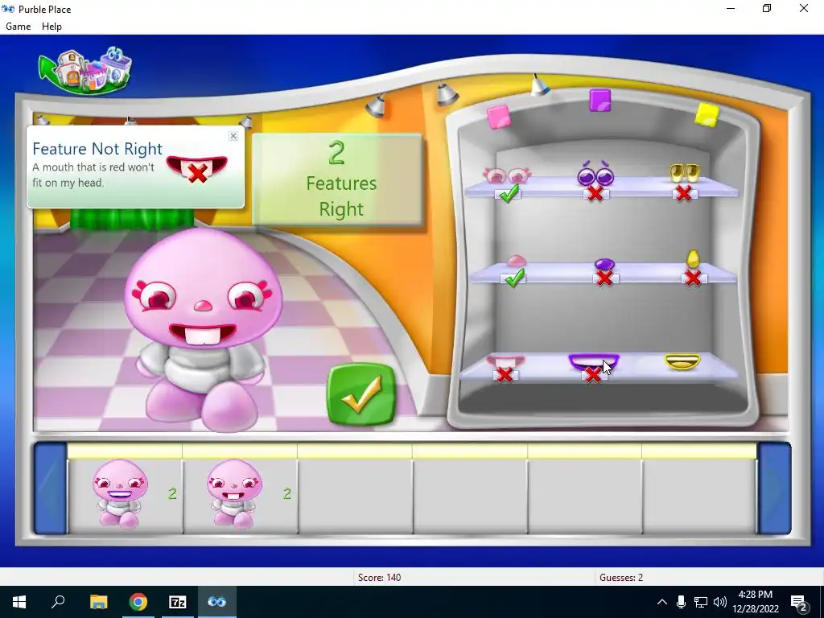Image resolution: width=824 pixels, height=618 pixels.
Task: Launch Chrome from taskbar
Action: (138, 602)
